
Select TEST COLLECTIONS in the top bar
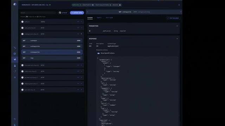click(x=103, y=5)
